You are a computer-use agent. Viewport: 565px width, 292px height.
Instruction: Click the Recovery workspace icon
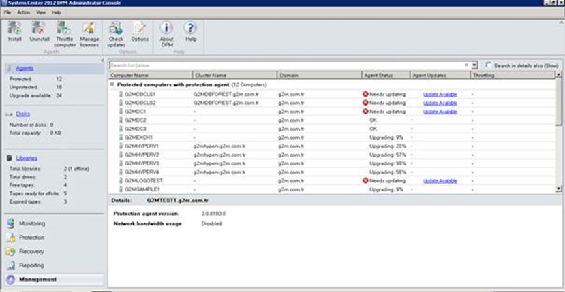pos(11,251)
